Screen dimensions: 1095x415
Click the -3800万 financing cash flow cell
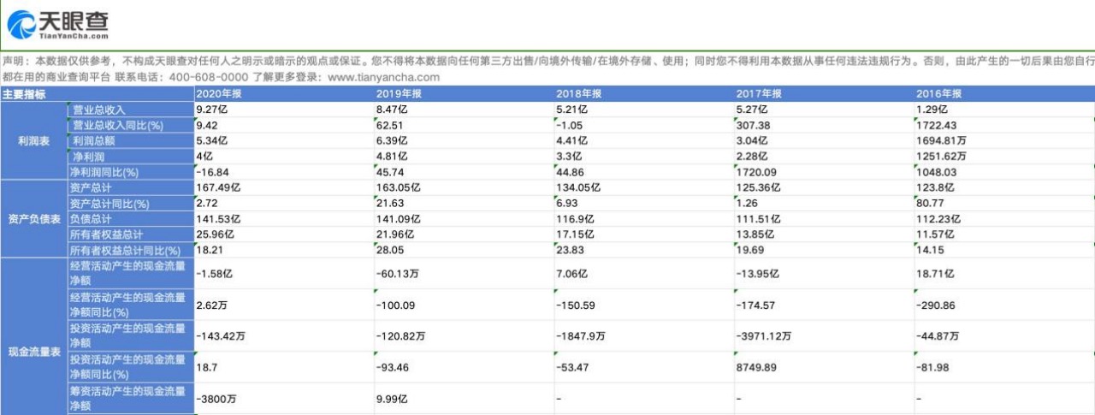pyautogui.click(x=215, y=399)
